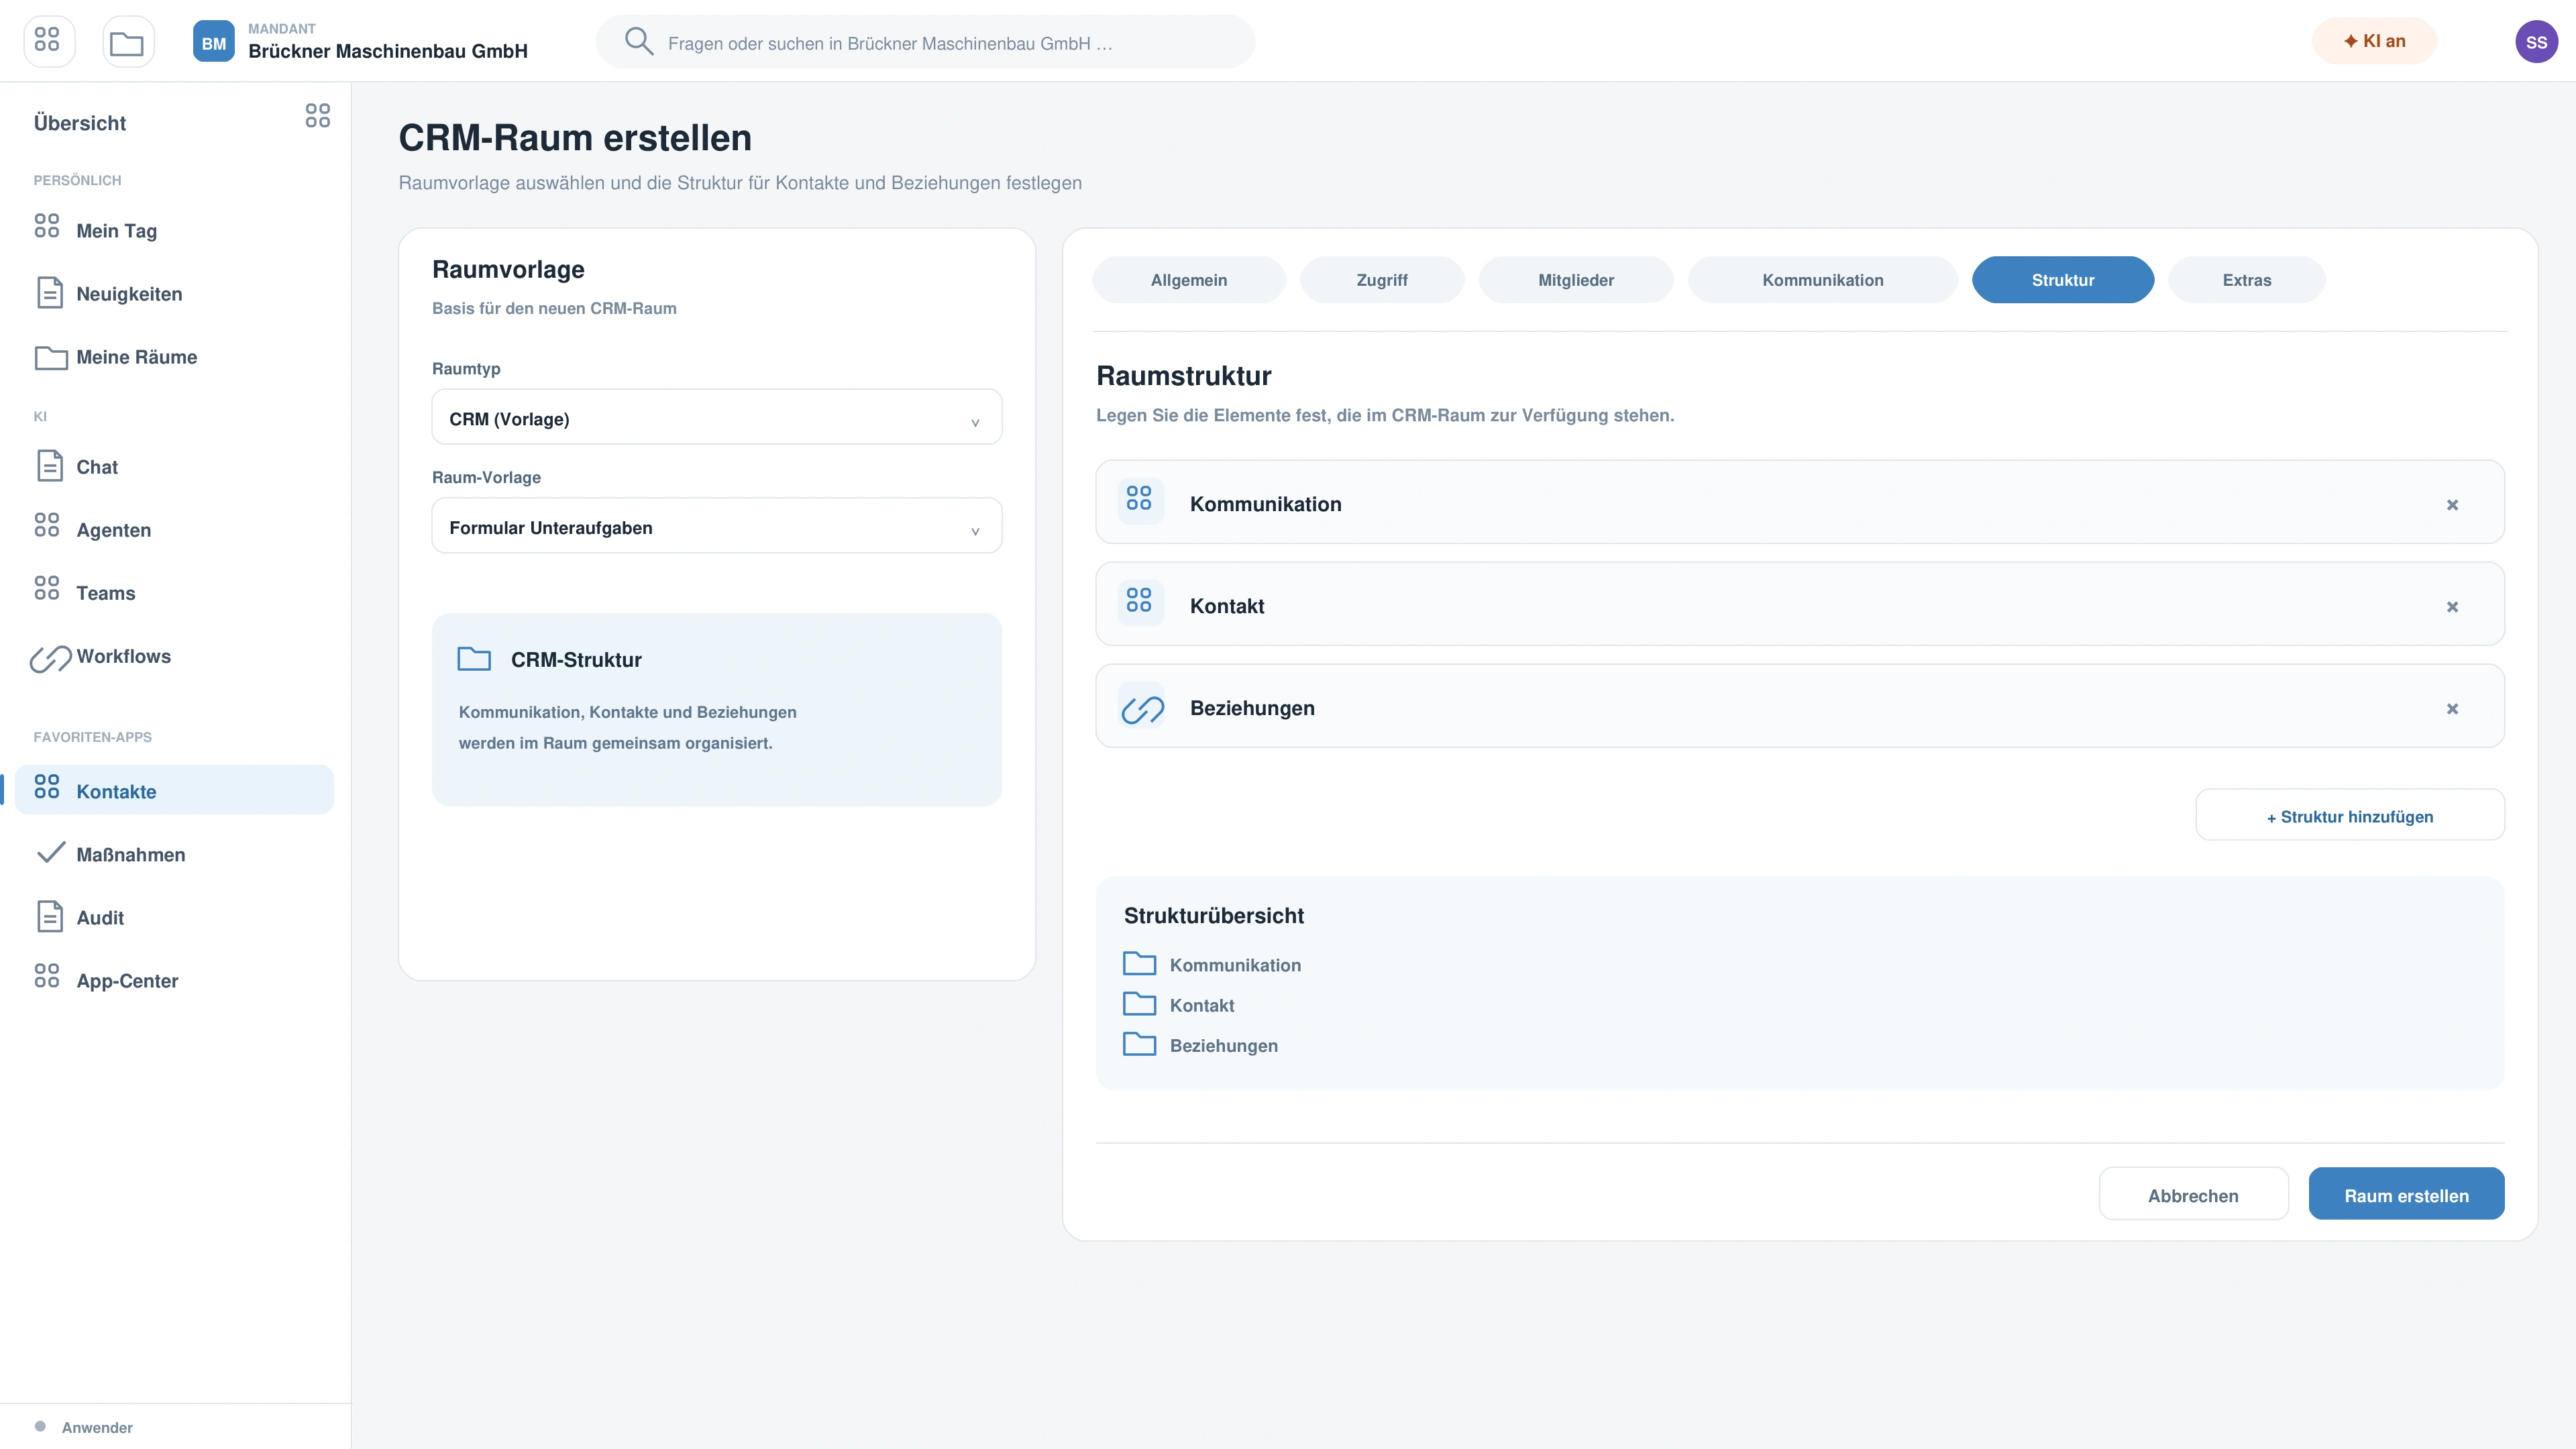Click the Agenten grid icon
The image size is (2576, 1449).
pos(47,524)
